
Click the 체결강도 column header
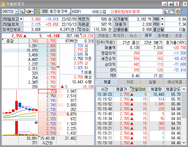click(173, 89)
